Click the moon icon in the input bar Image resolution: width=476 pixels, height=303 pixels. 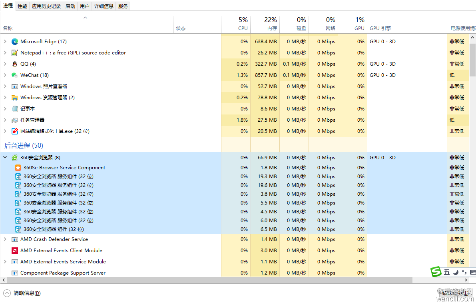[456, 272]
